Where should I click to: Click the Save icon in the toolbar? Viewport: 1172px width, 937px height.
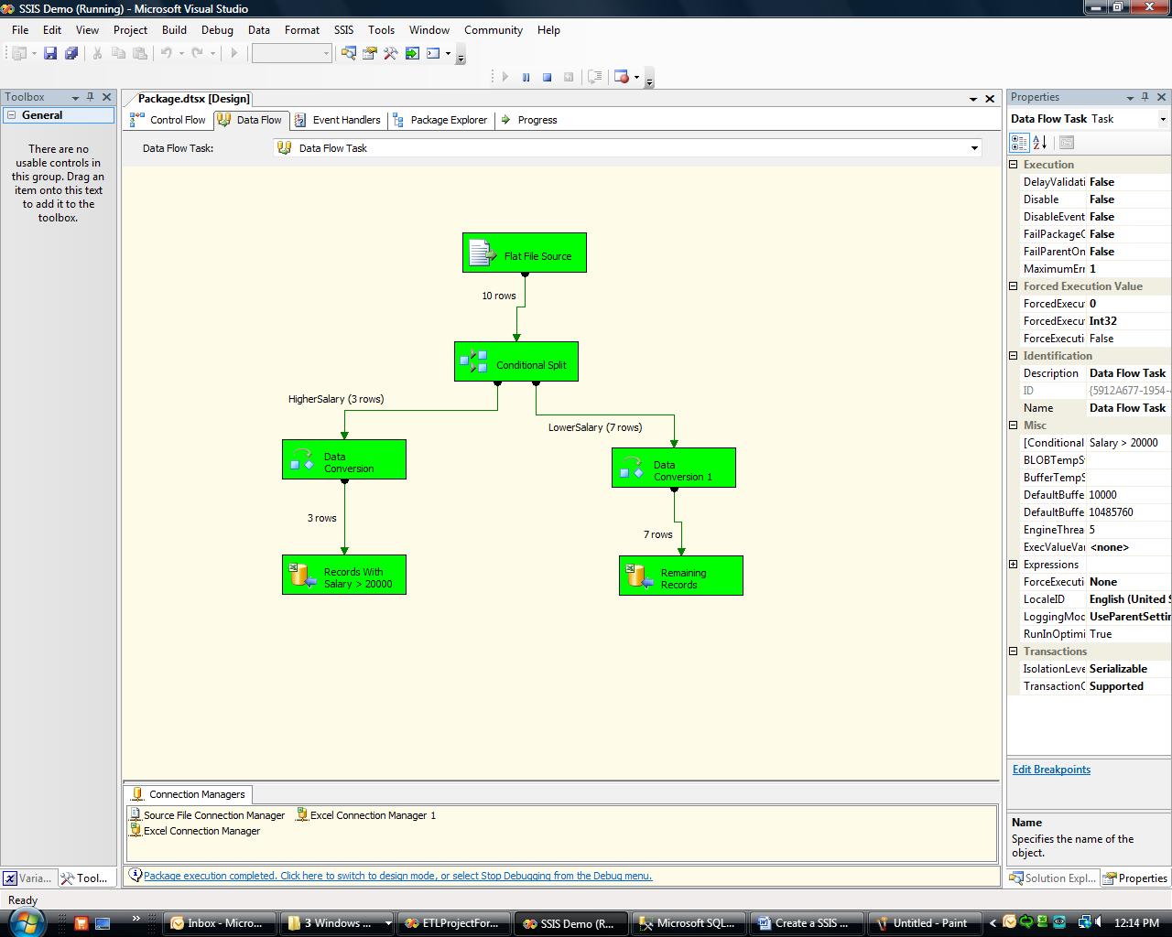click(x=50, y=53)
